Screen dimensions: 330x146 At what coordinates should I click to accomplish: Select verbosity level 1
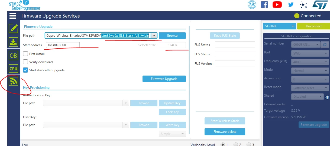click(223, 144)
